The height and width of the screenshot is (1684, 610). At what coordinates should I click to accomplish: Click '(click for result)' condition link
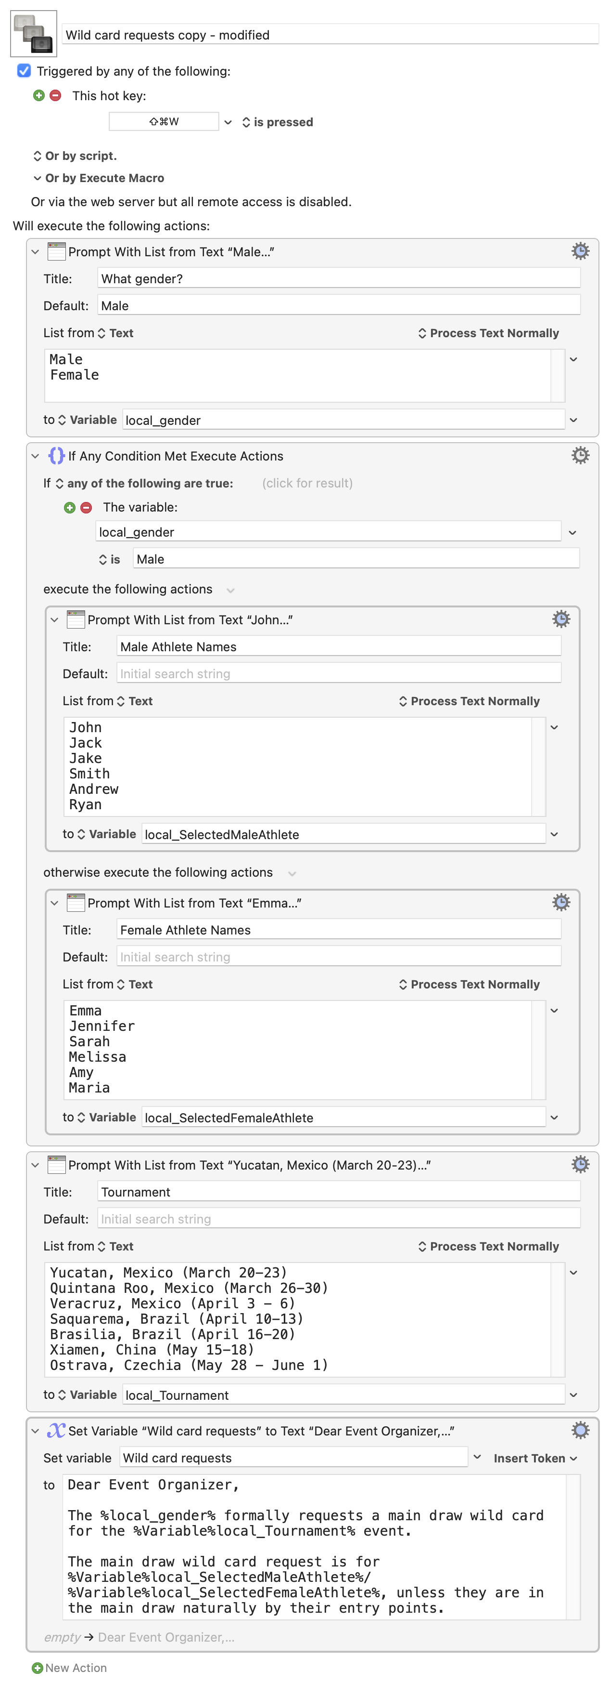tap(307, 483)
